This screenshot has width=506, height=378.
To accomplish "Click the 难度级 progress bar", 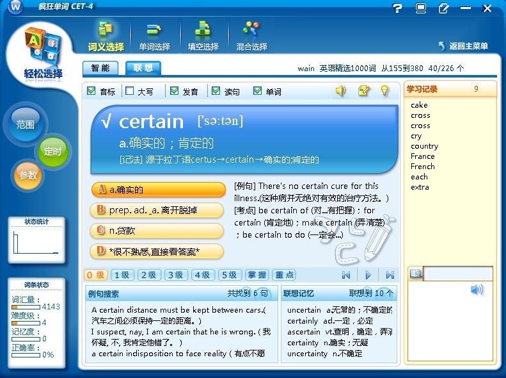I will [26, 323].
